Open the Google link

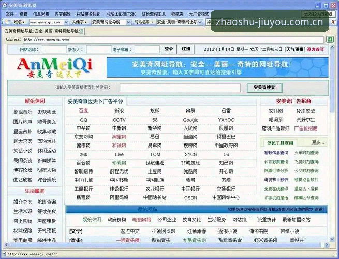click(190, 120)
